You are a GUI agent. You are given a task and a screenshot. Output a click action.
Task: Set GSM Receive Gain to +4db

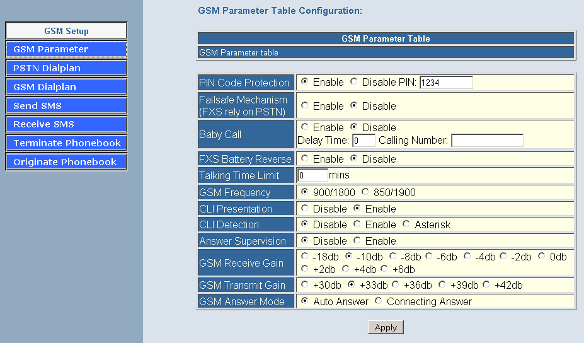point(346,269)
